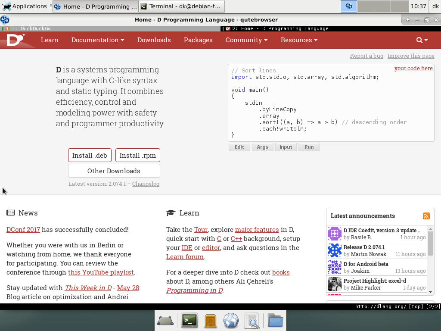Expand the Community dropdown
This screenshot has width=441, height=331.
(246, 40)
